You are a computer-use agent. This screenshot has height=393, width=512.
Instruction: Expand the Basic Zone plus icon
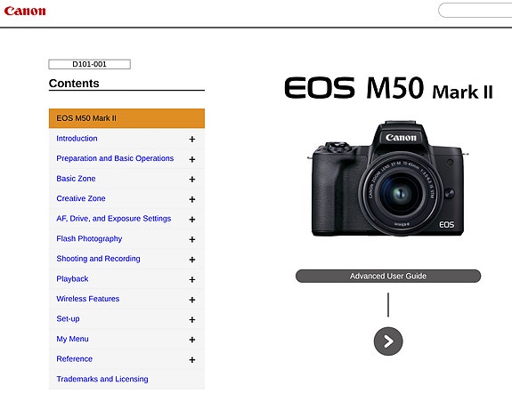pyautogui.click(x=192, y=179)
